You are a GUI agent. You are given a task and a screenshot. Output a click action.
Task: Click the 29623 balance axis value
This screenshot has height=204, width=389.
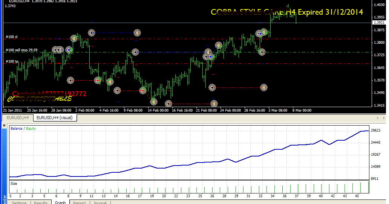(375, 130)
